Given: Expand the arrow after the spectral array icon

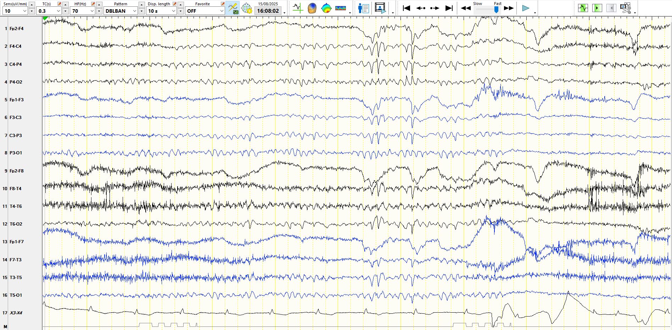Looking at the screenshot, I should tap(350, 13).
